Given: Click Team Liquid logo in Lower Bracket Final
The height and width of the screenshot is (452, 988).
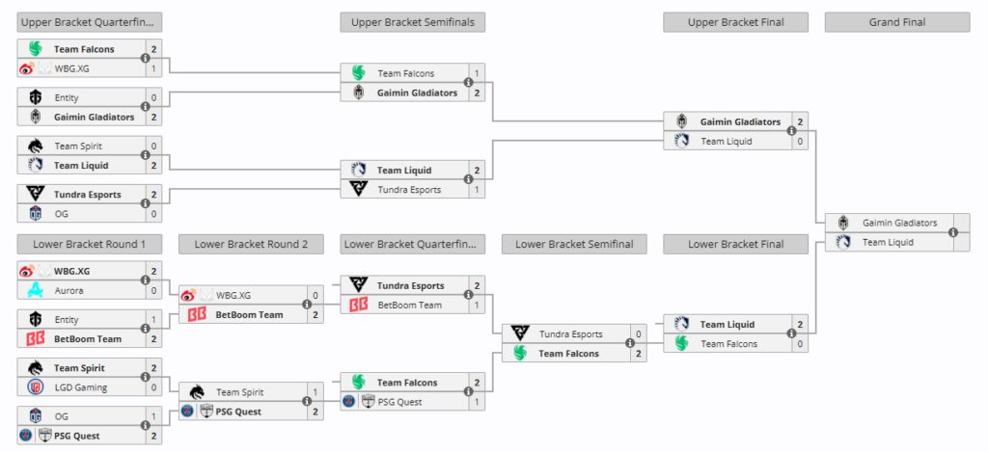Looking at the screenshot, I should tap(681, 325).
